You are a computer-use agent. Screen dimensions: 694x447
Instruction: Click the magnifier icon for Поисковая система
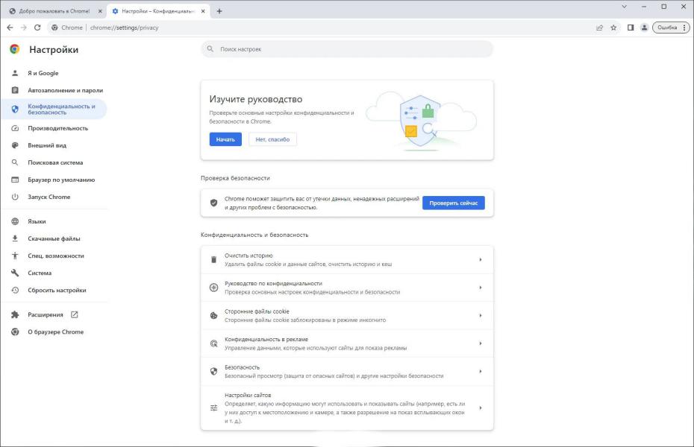(15, 162)
